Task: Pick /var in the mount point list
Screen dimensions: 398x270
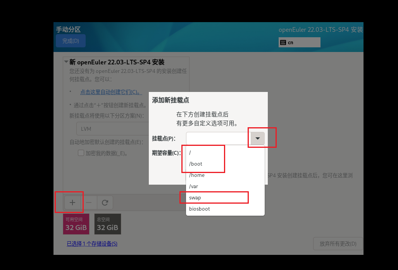Action: pos(225,186)
